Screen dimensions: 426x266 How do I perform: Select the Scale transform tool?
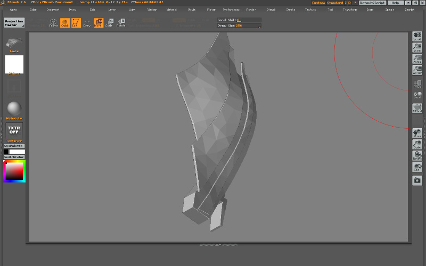click(x=109, y=22)
